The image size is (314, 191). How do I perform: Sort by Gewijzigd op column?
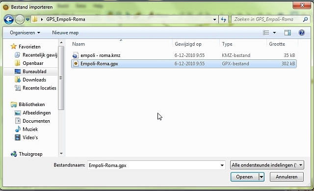[x=188, y=44]
